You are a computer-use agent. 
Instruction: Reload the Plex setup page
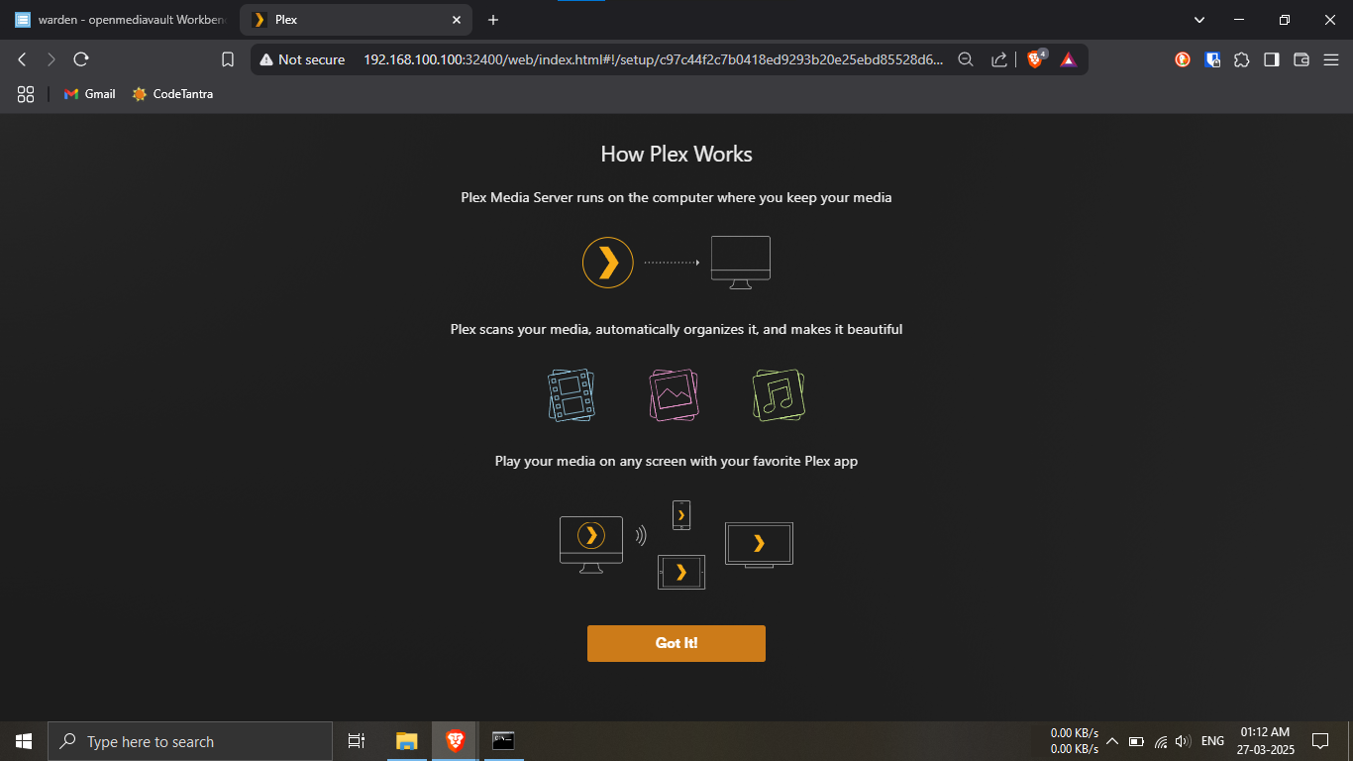click(81, 59)
